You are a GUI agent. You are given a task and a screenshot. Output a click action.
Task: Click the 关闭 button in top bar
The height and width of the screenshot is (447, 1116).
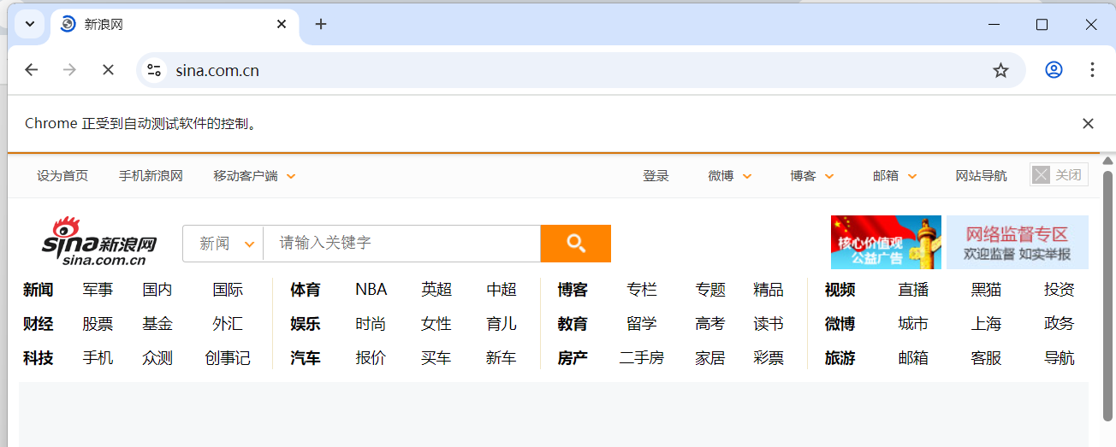tap(1059, 175)
